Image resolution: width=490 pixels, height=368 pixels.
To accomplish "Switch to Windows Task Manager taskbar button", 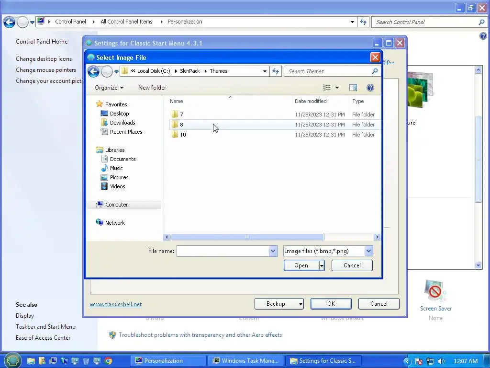I will pyautogui.click(x=245, y=360).
